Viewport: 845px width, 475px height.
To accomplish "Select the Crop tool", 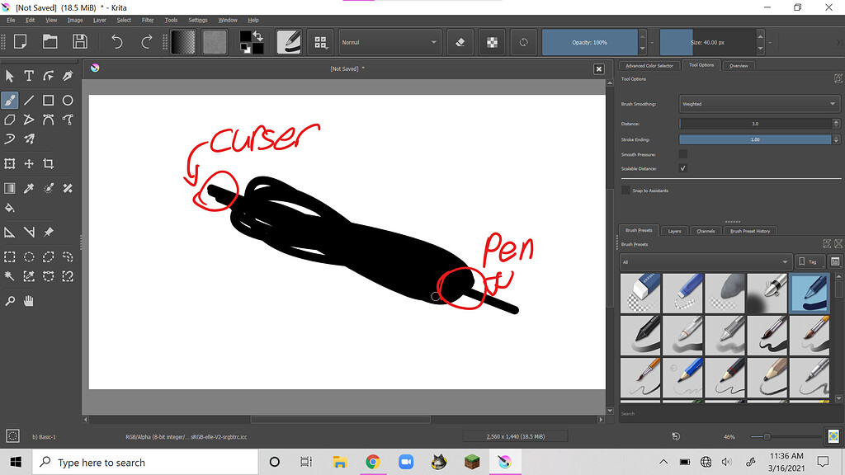I will tap(49, 163).
